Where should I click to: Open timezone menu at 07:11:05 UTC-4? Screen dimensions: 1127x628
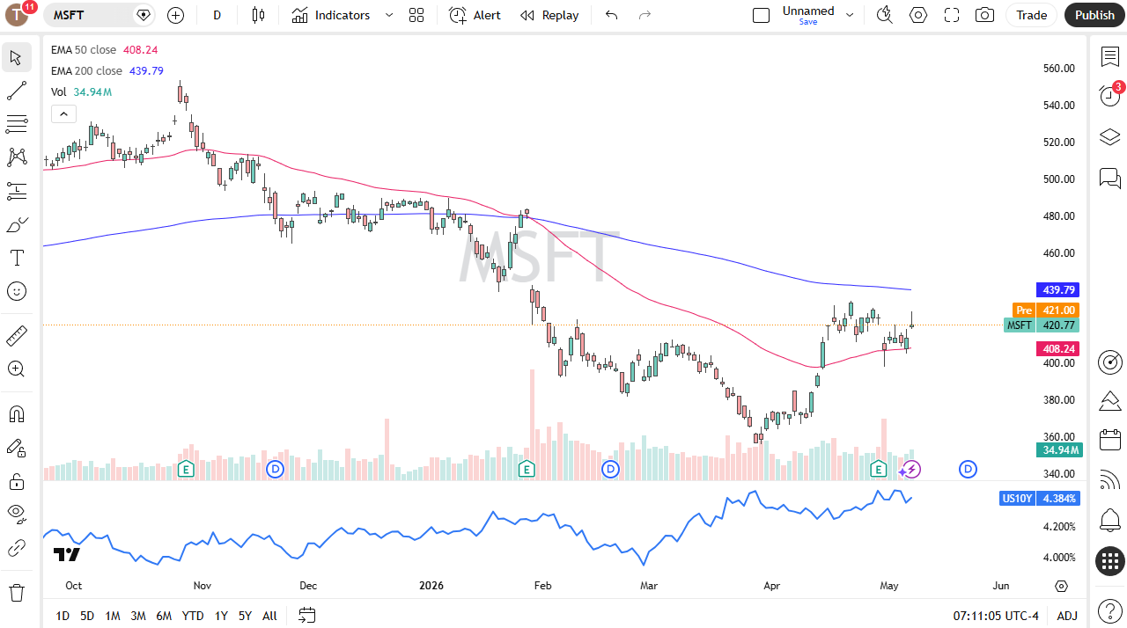pyautogui.click(x=997, y=616)
